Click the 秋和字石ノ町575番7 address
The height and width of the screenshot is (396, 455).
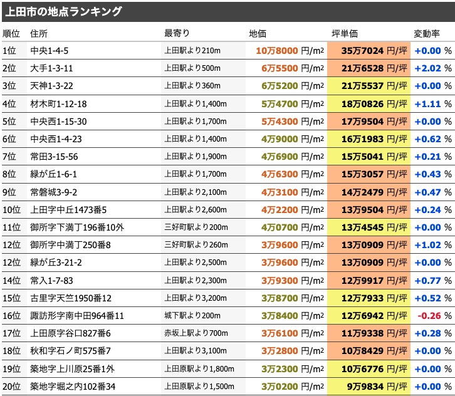point(71,351)
